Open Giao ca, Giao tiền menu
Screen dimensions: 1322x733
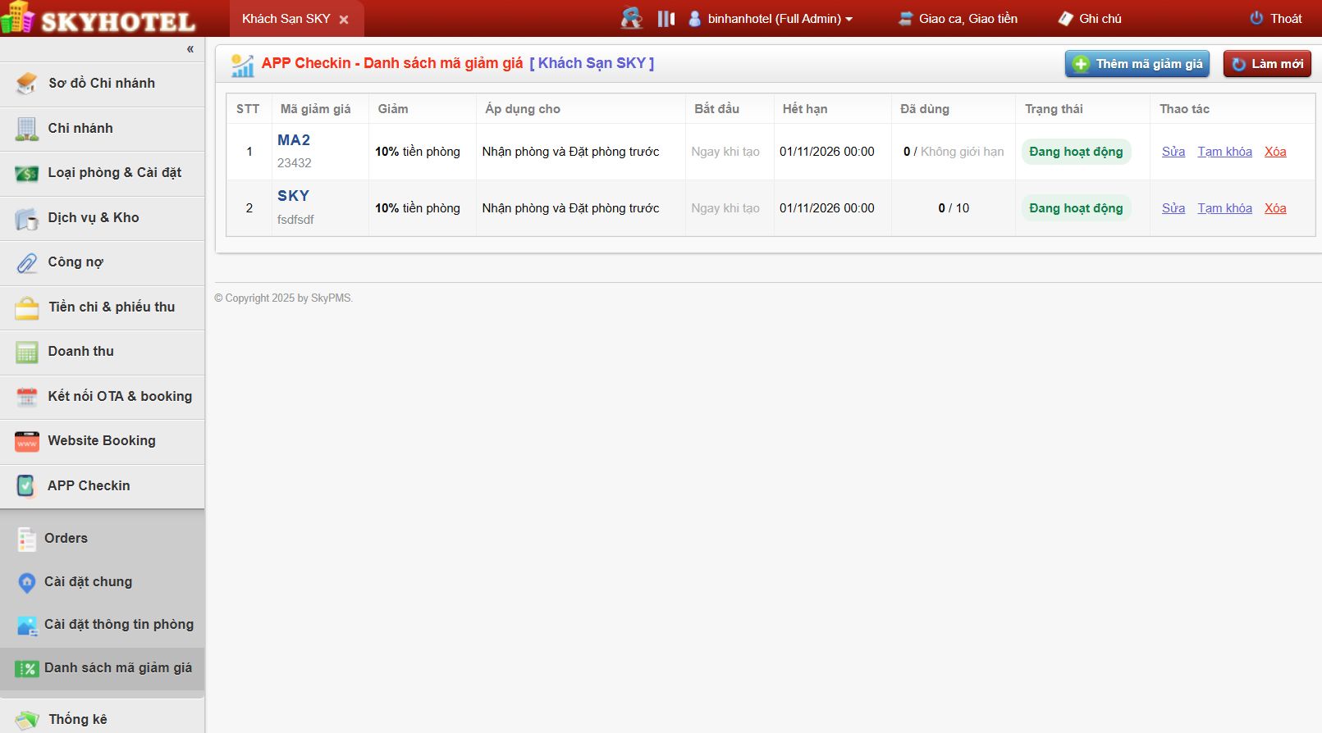958,19
